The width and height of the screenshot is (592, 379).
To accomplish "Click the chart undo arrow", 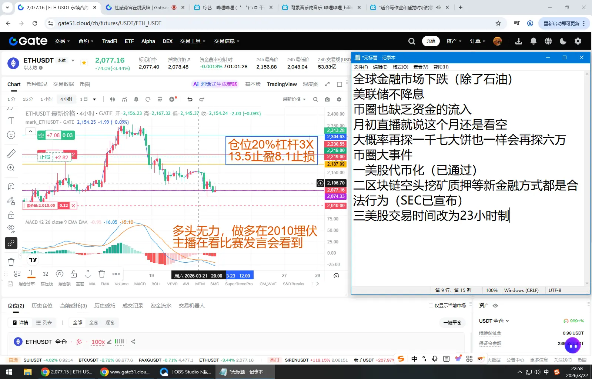I will [190, 99].
